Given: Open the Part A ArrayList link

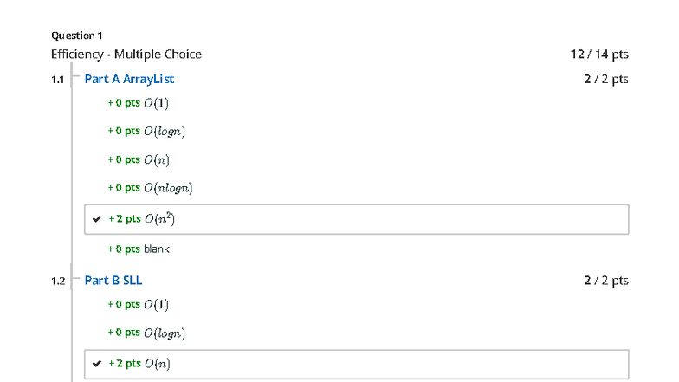Looking at the screenshot, I should click(129, 79).
